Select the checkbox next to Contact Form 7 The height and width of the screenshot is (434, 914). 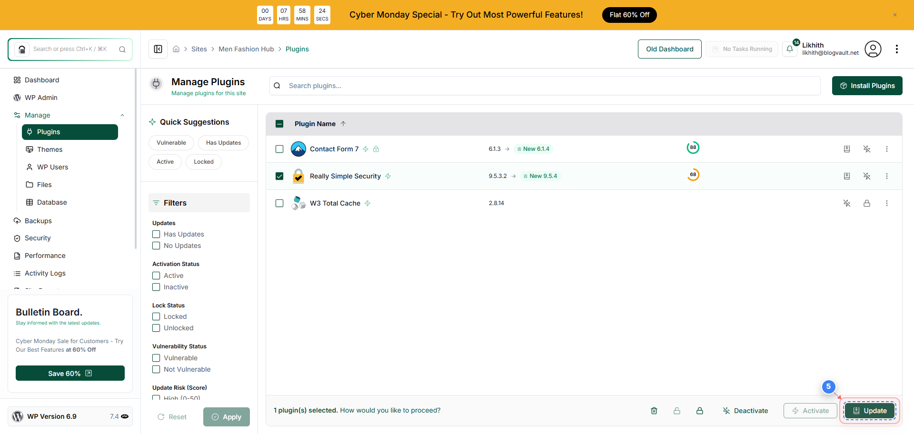pos(279,148)
